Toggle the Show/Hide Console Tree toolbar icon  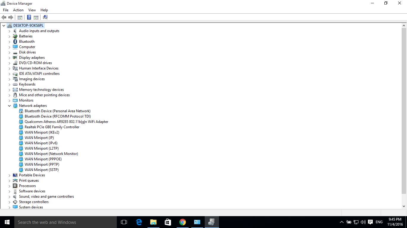click(x=20, y=17)
